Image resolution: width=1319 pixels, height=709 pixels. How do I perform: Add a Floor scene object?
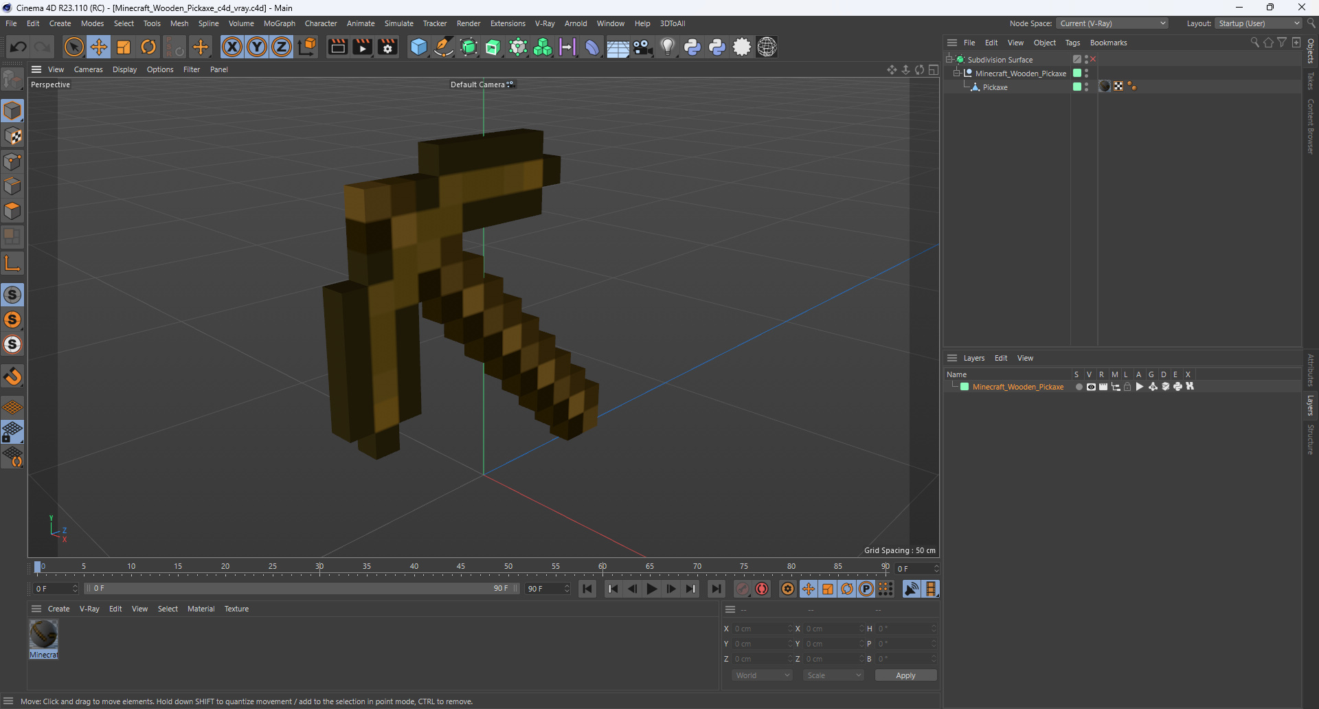pos(618,47)
